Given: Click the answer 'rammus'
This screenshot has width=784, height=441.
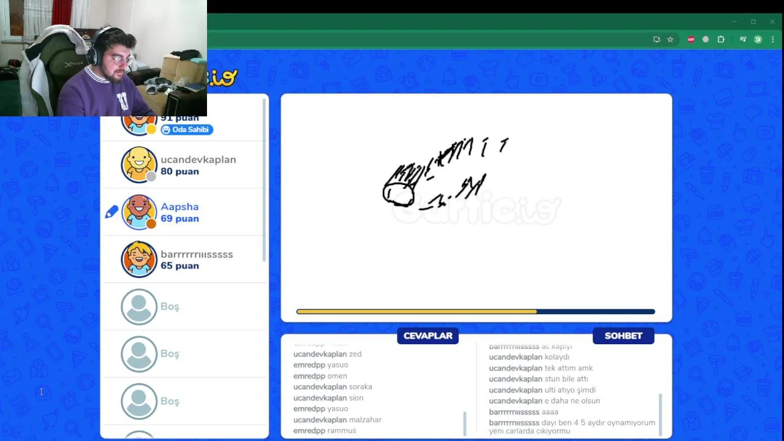Looking at the screenshot, I should pos(342,431).
